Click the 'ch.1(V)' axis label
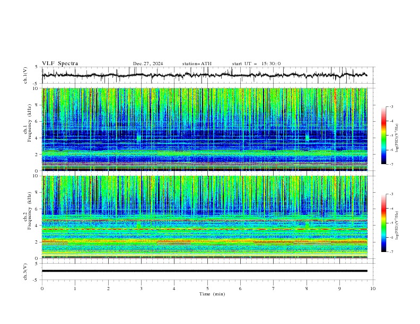 click(25, 75)
